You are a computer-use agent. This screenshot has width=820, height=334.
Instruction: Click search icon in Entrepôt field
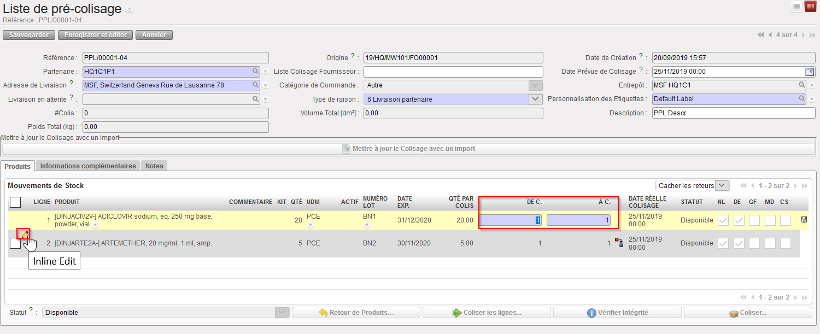802,85
